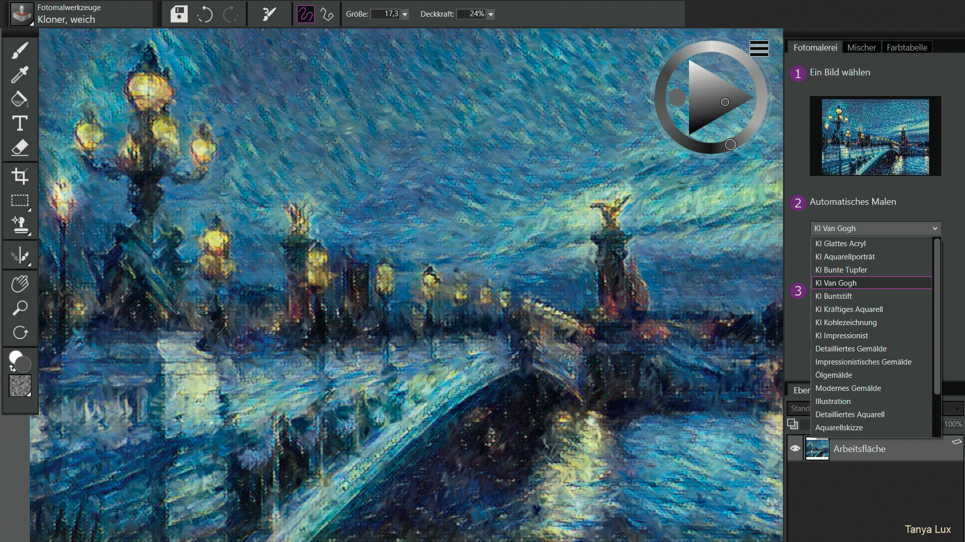Open the Farbtabelle tab
Viewport: 965px width, 542px height.
coord(907,48)
